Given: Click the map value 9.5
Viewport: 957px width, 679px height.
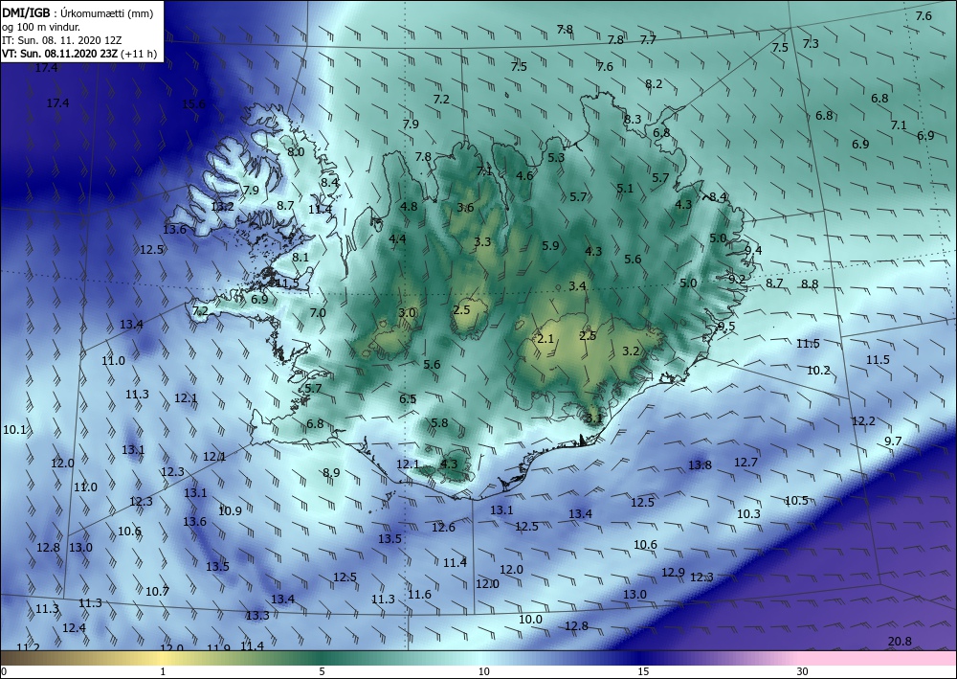Looking at the screenshot, I should (x=726, y=326).
